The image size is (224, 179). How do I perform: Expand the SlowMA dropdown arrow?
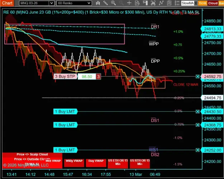pyautogui.click(x=196, y=3)
